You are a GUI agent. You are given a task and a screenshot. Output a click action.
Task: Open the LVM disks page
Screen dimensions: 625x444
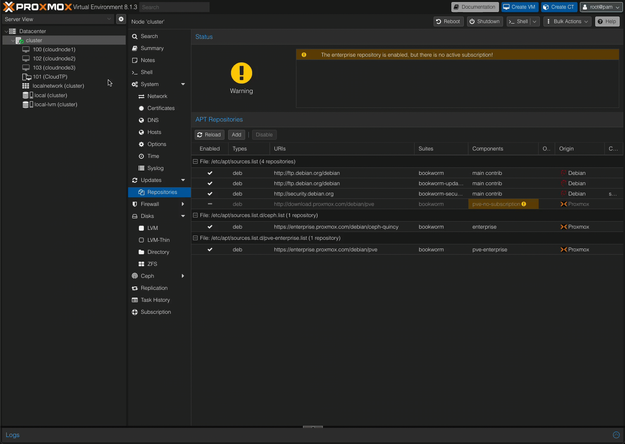coord(159,228)
